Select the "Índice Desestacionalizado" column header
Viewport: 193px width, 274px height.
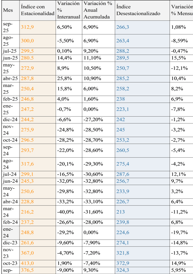click(x=138, y=10)
